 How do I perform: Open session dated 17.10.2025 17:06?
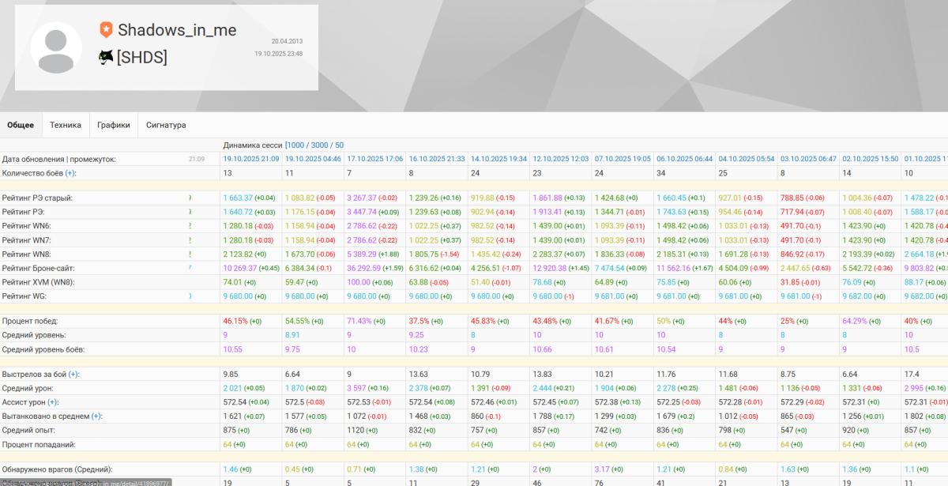coord(374,159)
